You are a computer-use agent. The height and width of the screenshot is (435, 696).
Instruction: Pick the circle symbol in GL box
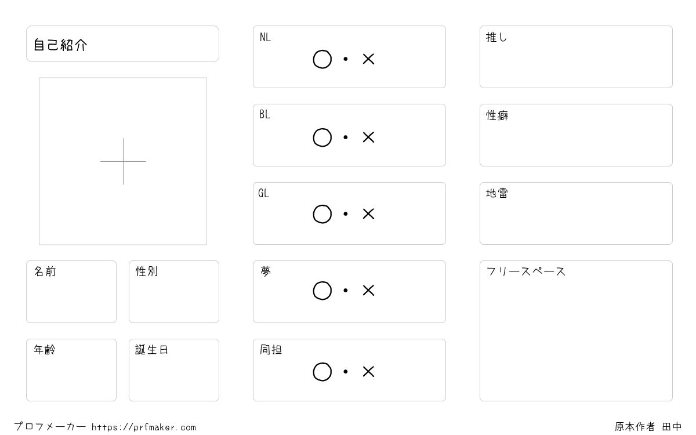(322, 214)
